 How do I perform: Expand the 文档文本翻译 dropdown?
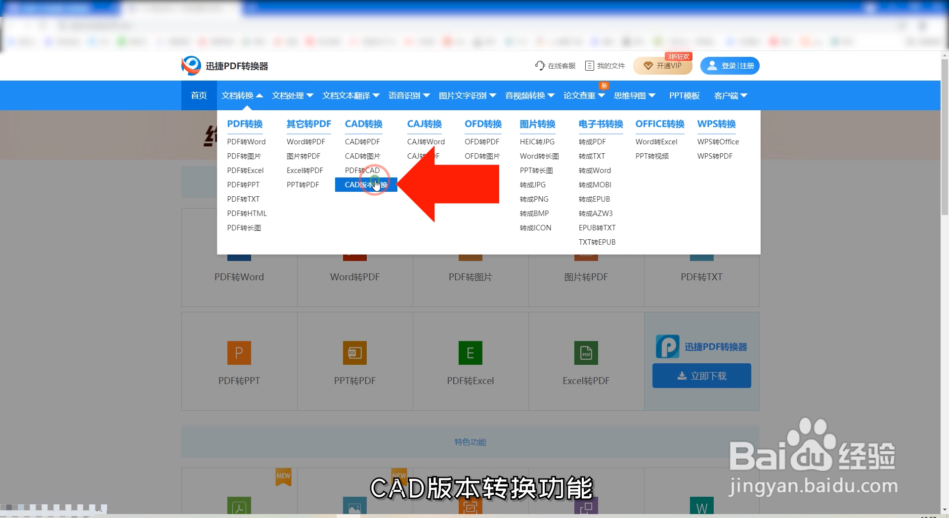(351, 95)
